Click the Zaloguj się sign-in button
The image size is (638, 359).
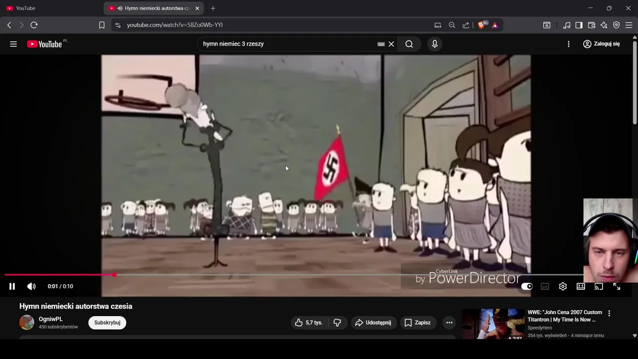point(601,44)
